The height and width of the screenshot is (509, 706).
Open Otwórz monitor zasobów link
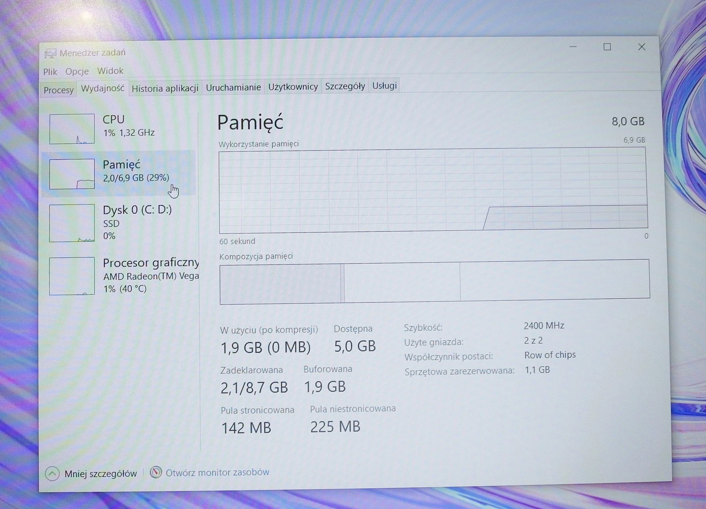click(217, 472)
